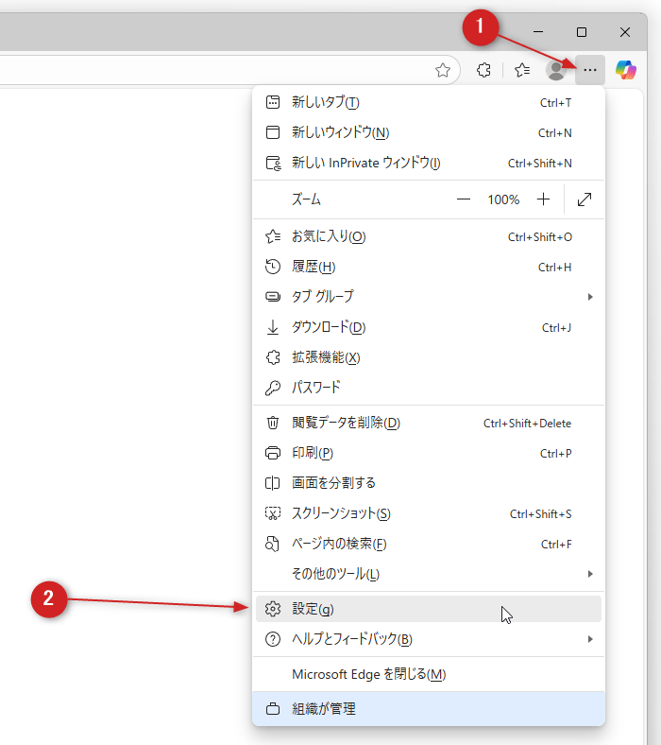Viewport: 661px width, 745px height.
Task: Select スクリーンショット menu item
Action: (x=428, y=513)
